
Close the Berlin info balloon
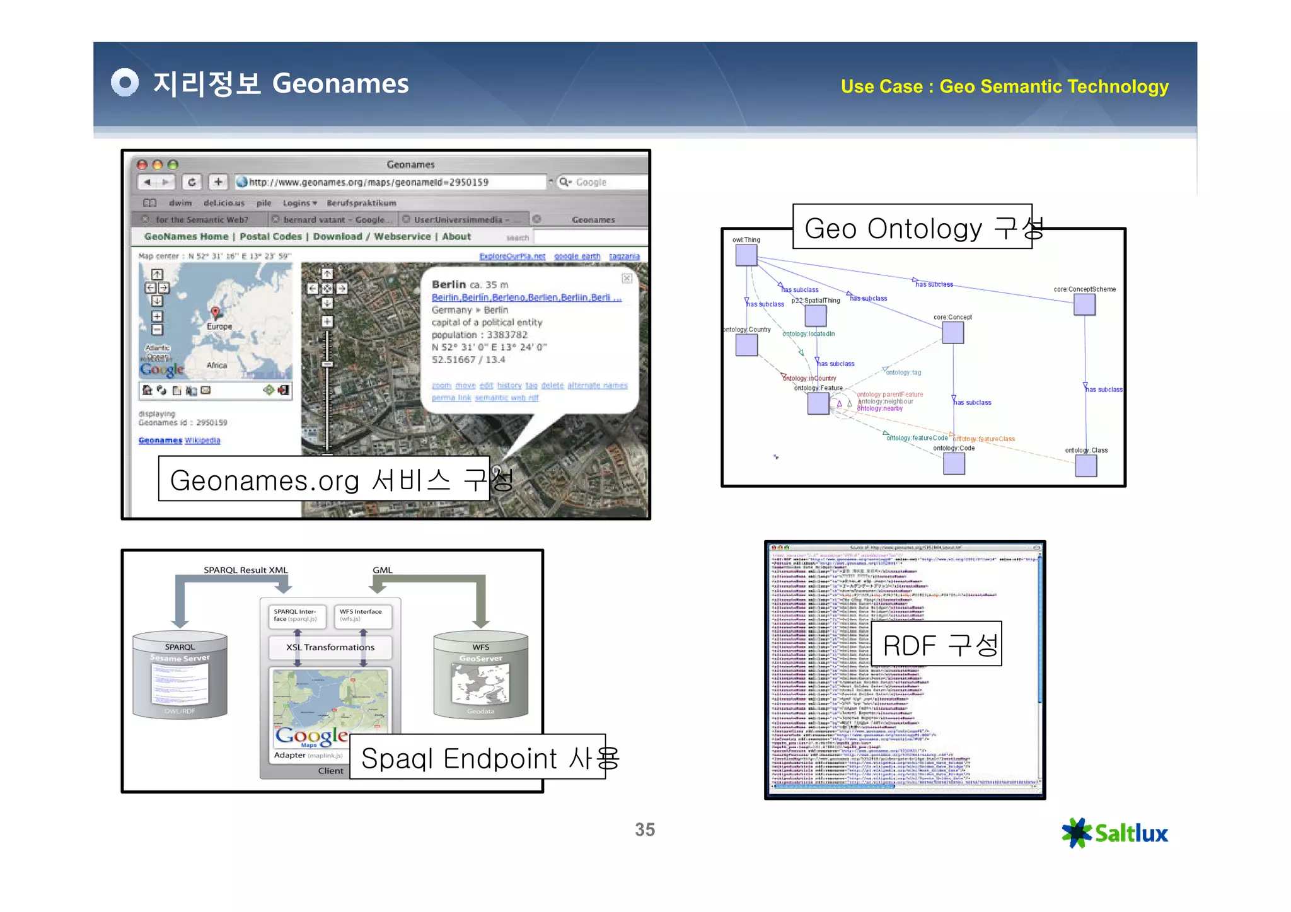point(627,279)
